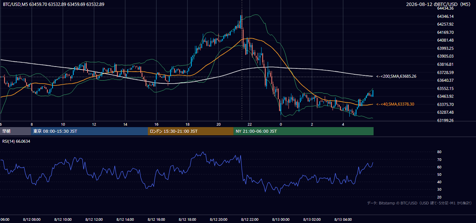The height and width of the screenshot is (223, 476).
Task: Click RSI axis level 50
Action: coord(439,174)
